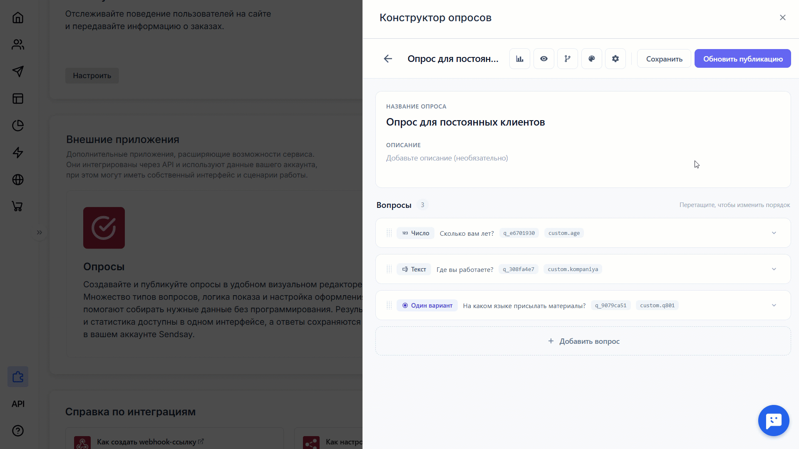799x449 pixels.
Task: Click the Текст type badge
Action: pyautogui.click(x=414, y=269)
